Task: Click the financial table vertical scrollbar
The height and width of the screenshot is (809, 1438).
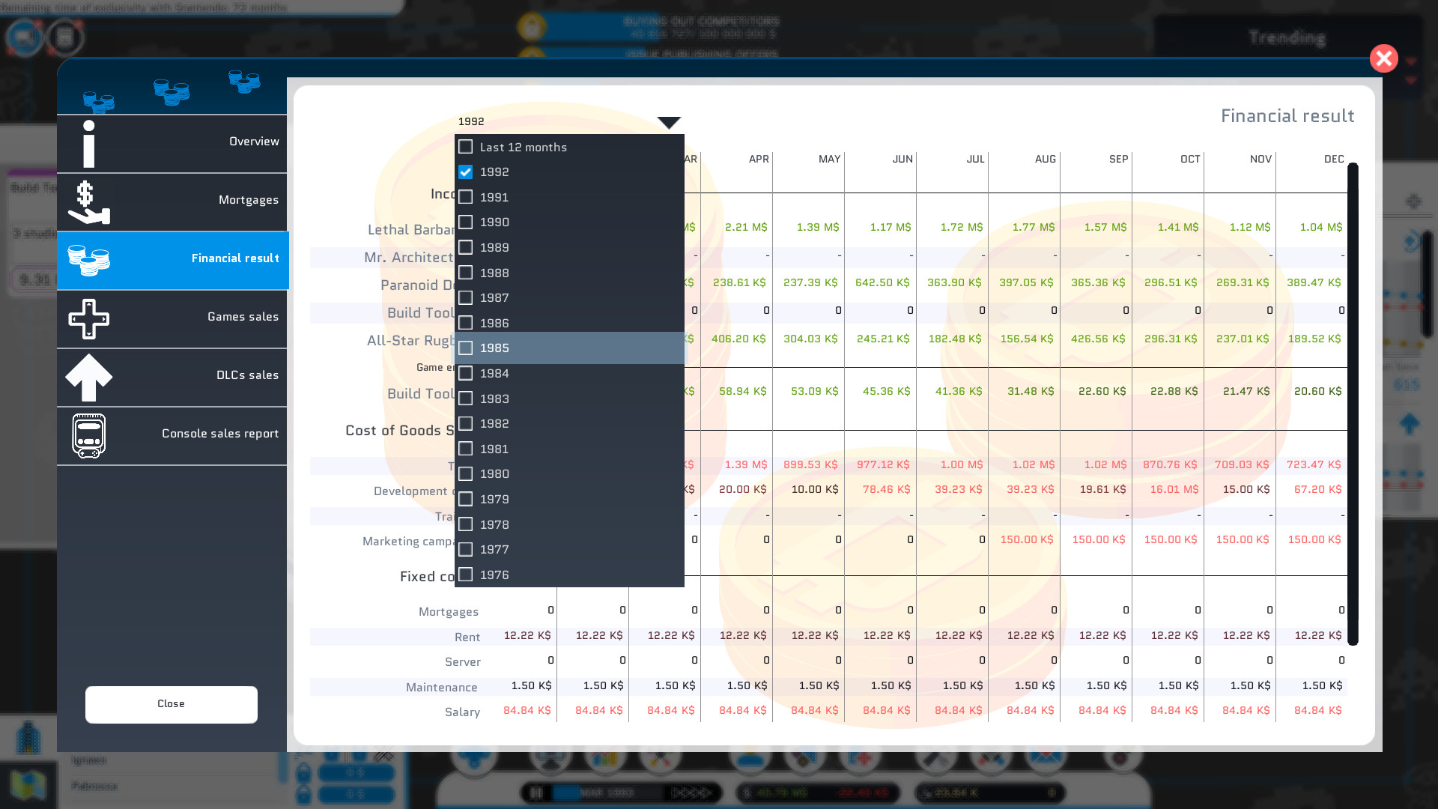Action: [x=1353, y=404]
